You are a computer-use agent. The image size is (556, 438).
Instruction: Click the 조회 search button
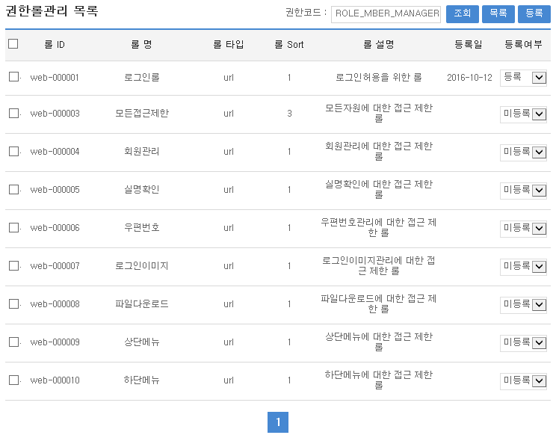point(462,13)
